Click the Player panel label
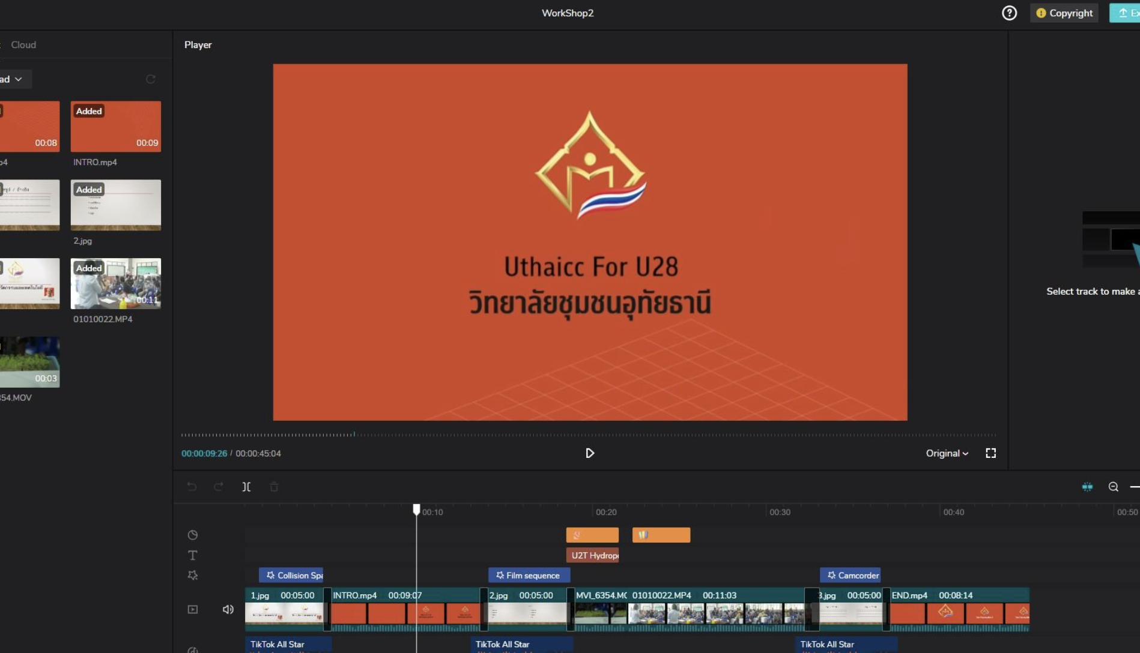Image resolution: width=1140 pixels, height=653 pixels. point(198,45)
